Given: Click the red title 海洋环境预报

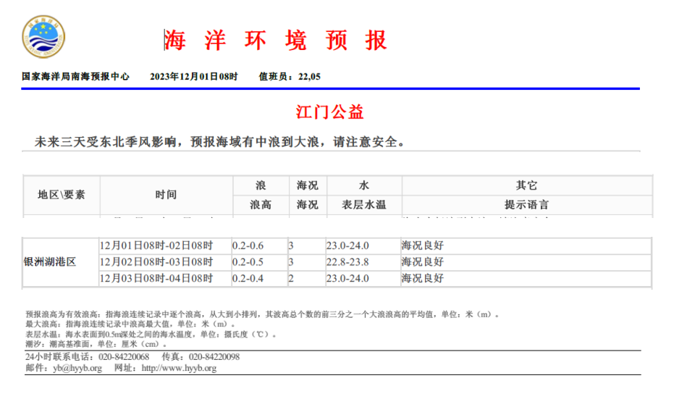Looking at the screenshot, I should 275,41.
